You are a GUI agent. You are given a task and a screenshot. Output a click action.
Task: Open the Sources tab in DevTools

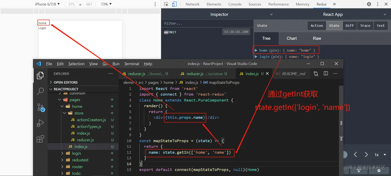click(255, 4)
